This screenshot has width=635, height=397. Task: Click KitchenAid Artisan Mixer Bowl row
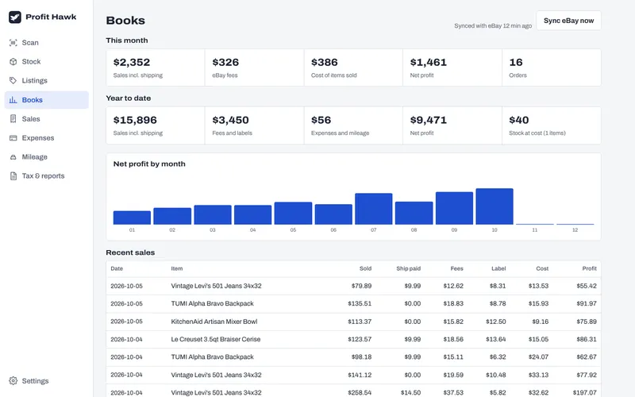353,322
